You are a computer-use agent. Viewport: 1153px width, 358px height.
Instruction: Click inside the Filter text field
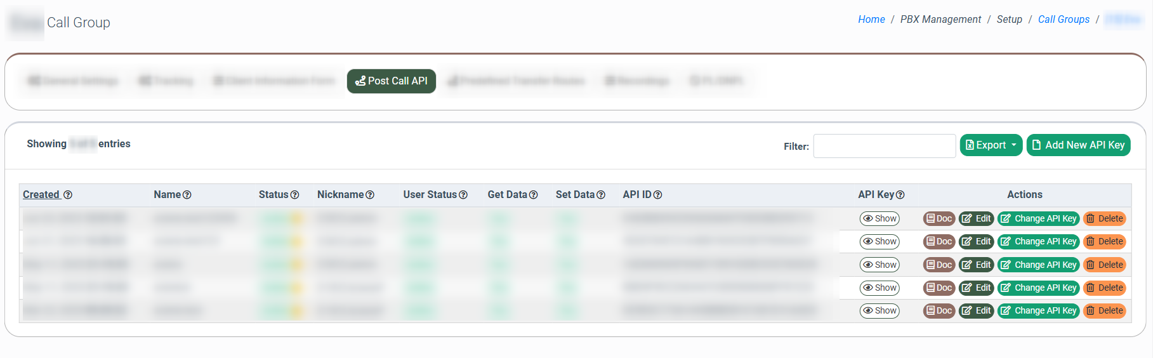tap(884, 146)
